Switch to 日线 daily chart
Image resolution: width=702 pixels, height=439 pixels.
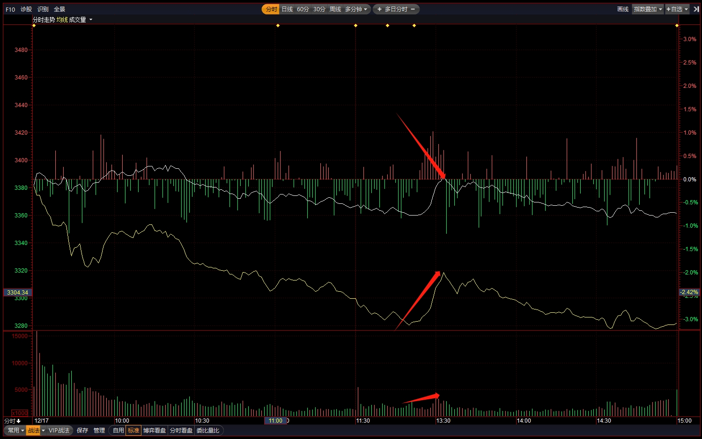click(x=287, y=9)
